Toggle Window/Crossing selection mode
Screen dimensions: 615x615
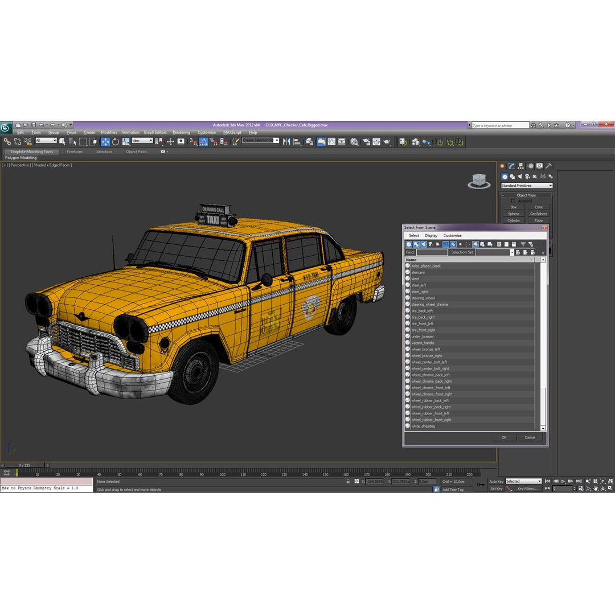pos(93,142)
